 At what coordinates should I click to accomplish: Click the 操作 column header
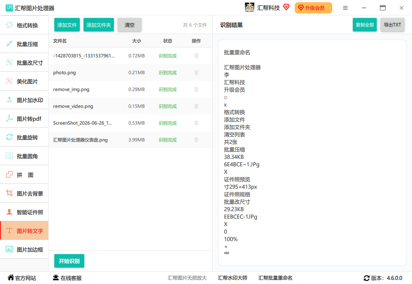coord(196,41)
